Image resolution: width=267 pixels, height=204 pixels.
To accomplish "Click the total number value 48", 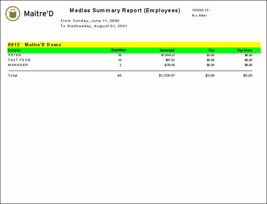I will (x=119, y=75).
